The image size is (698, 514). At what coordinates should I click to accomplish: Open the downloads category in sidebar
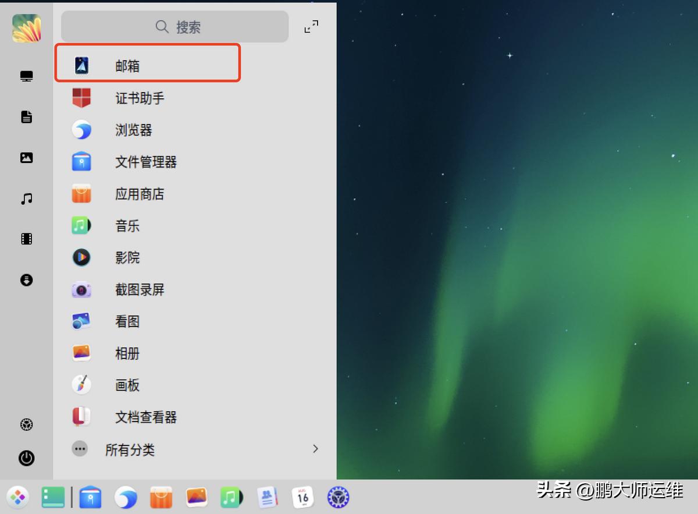[26, 279]
